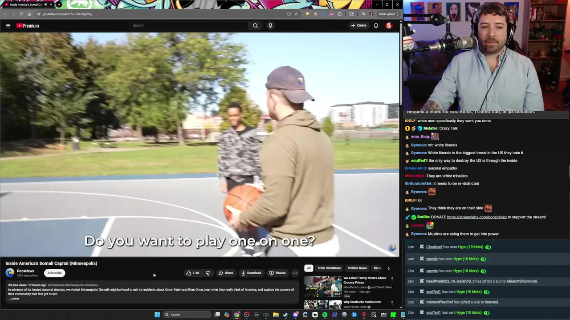Screen dimensions: 570x320
Task: Open Task View on taskbar
Action: click(x=217, y=315)
